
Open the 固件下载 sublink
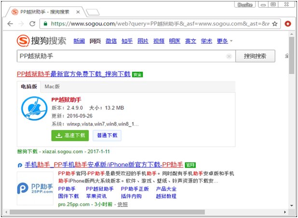coord(68,196)
